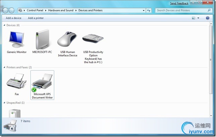Image resolution: width=216 pixels, height=137 pixels.
Task: Click the Devices (4) group heading
Action: coord(13,25)
